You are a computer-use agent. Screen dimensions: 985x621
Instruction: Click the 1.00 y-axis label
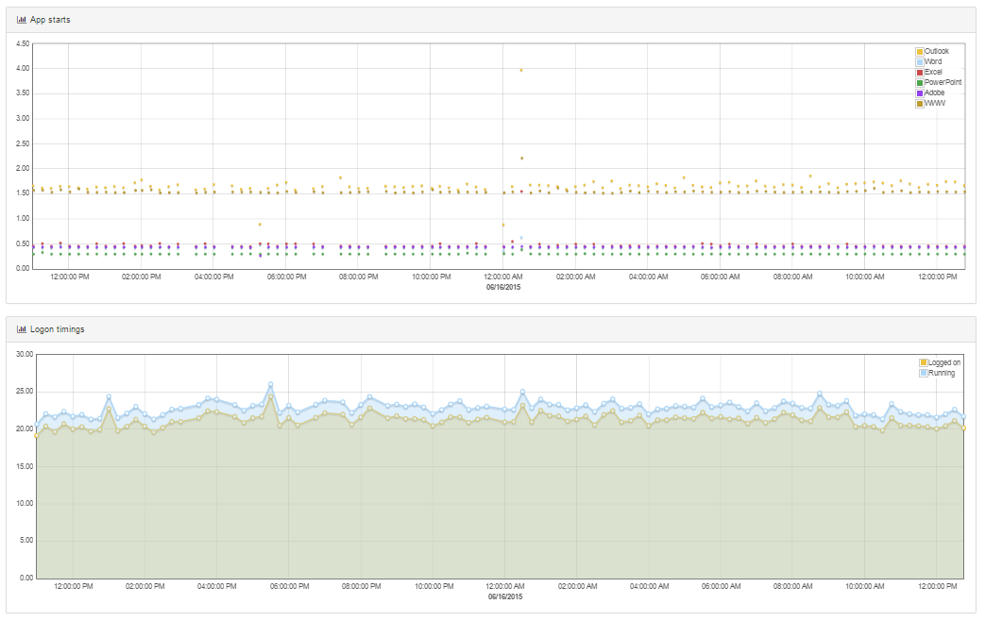pyautogui.click(x=23, y=219)
